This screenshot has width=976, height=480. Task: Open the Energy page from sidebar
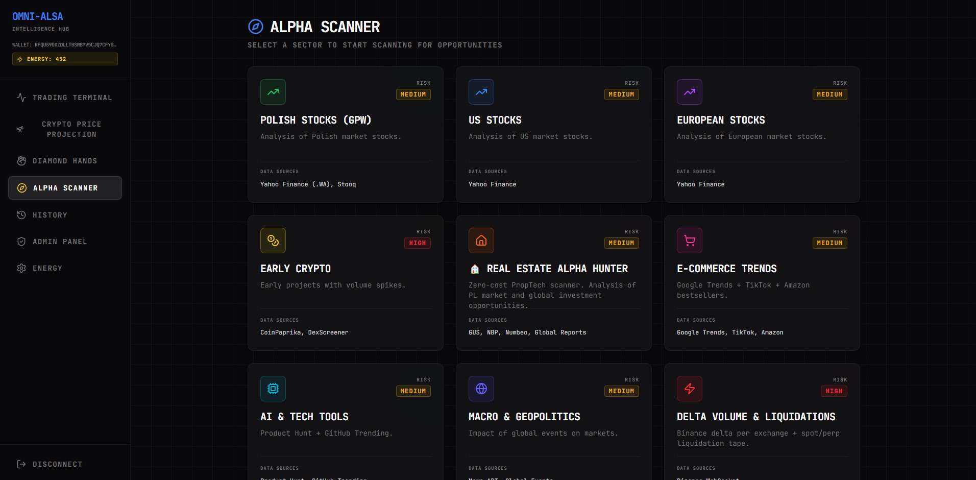click(65, 268)
